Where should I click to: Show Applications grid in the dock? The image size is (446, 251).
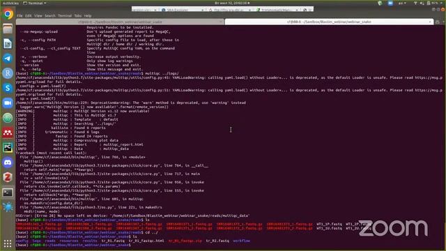[8, 243]
